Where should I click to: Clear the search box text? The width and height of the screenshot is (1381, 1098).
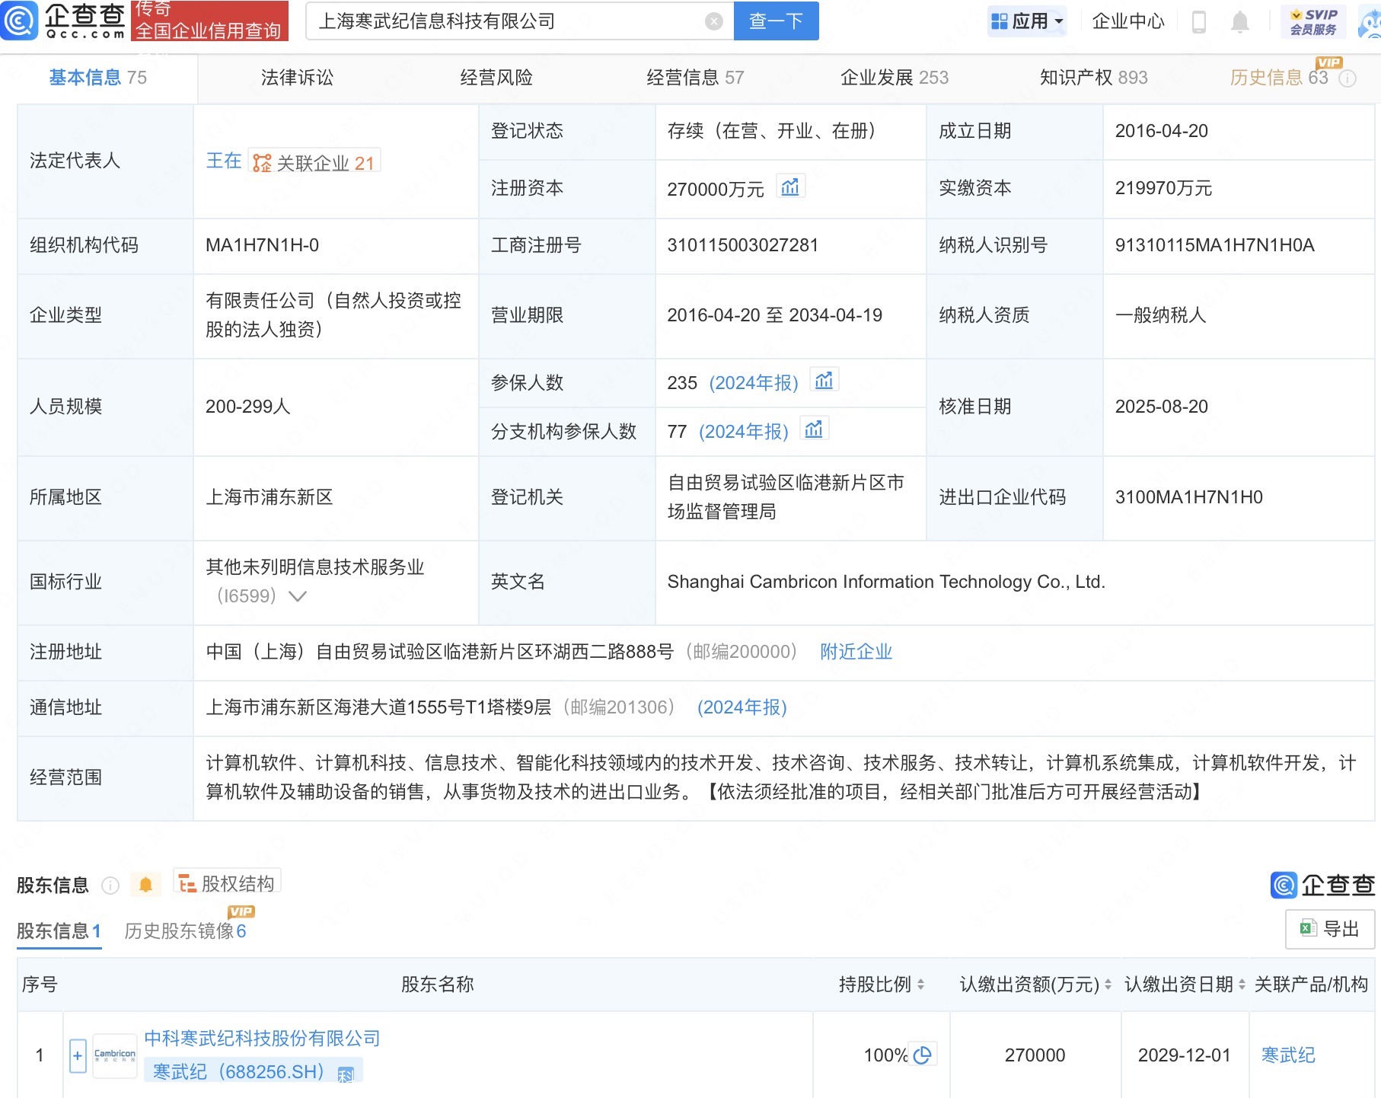713,21
